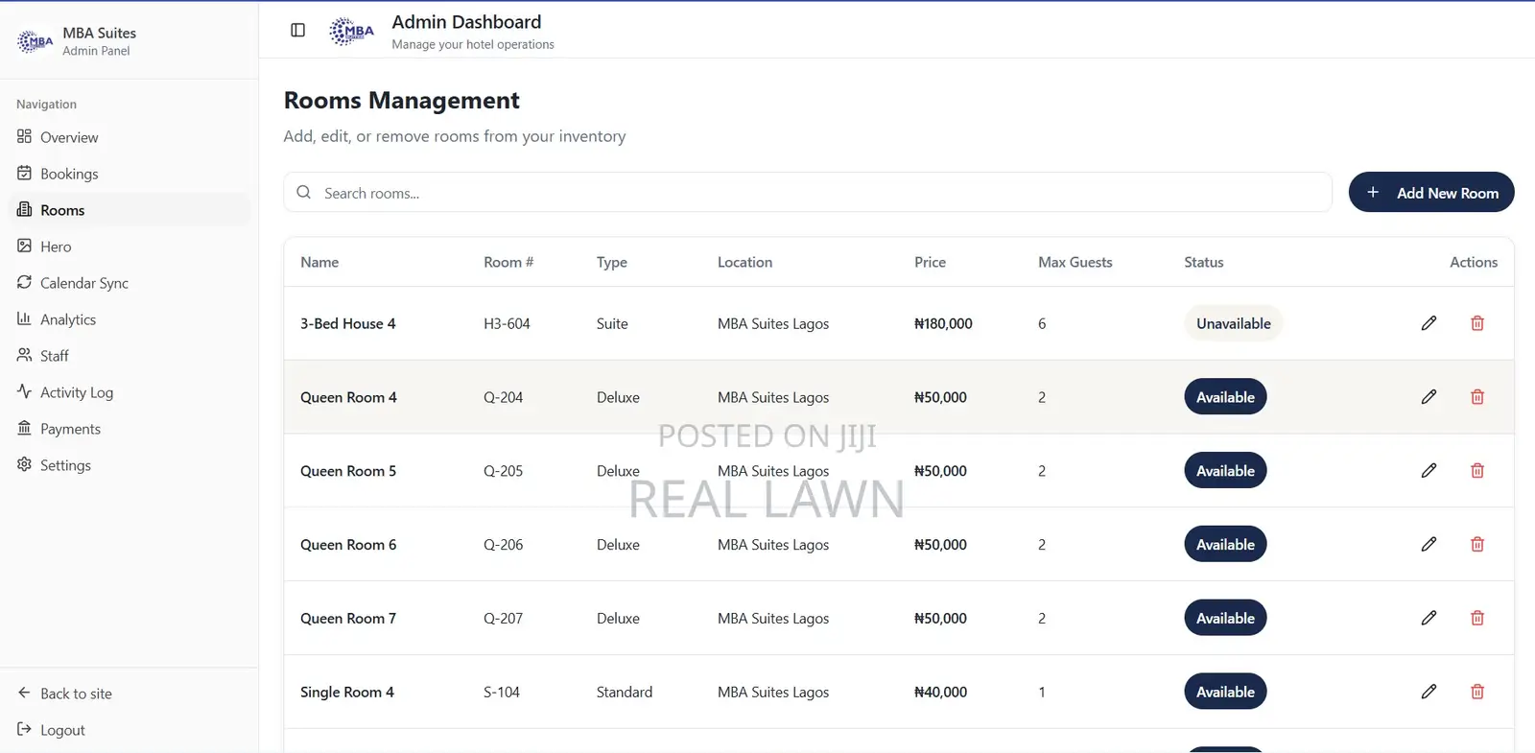Screen dimensions: 1535x753
Task: Toggle Available status for Queen Room 5
Action: click(1225, 471)
